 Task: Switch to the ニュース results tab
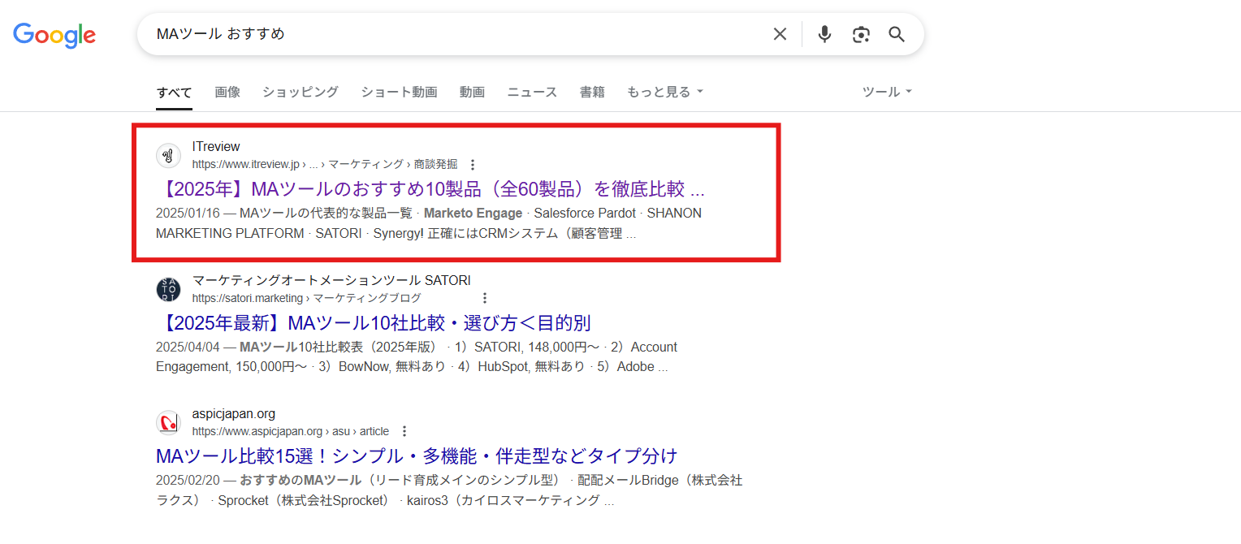coord(531,92)
